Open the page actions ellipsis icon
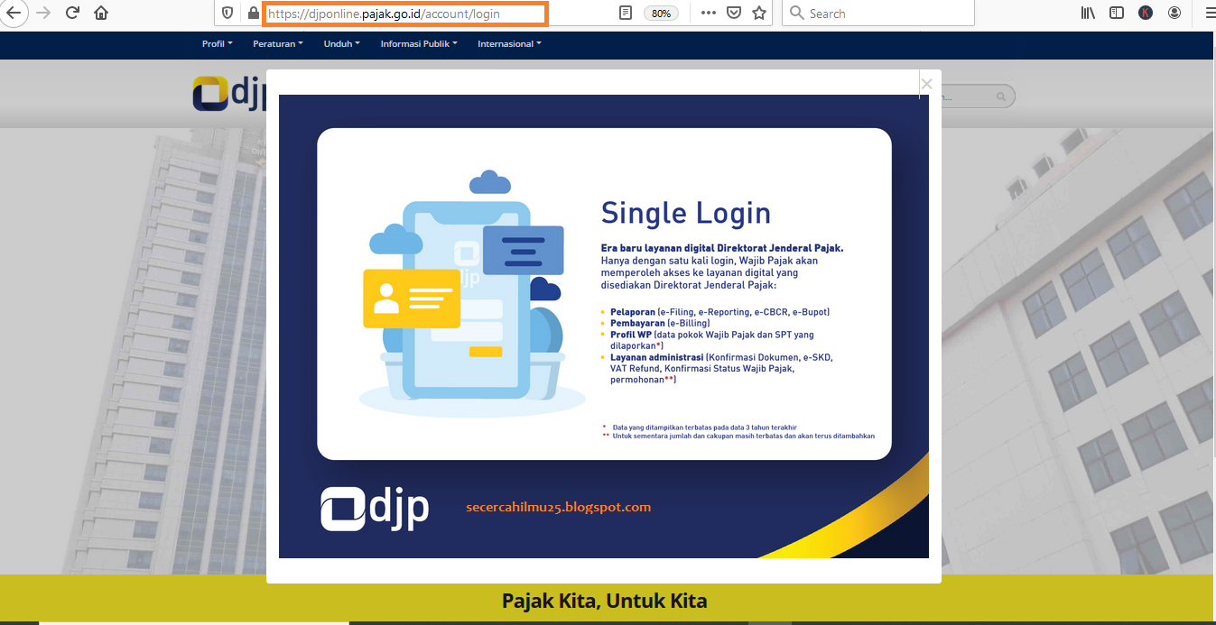Screen dimensions: 1216x625 708,13
